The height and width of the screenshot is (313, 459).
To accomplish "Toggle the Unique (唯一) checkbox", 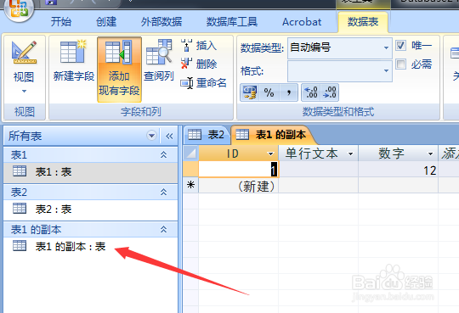I will pos(400,46).
